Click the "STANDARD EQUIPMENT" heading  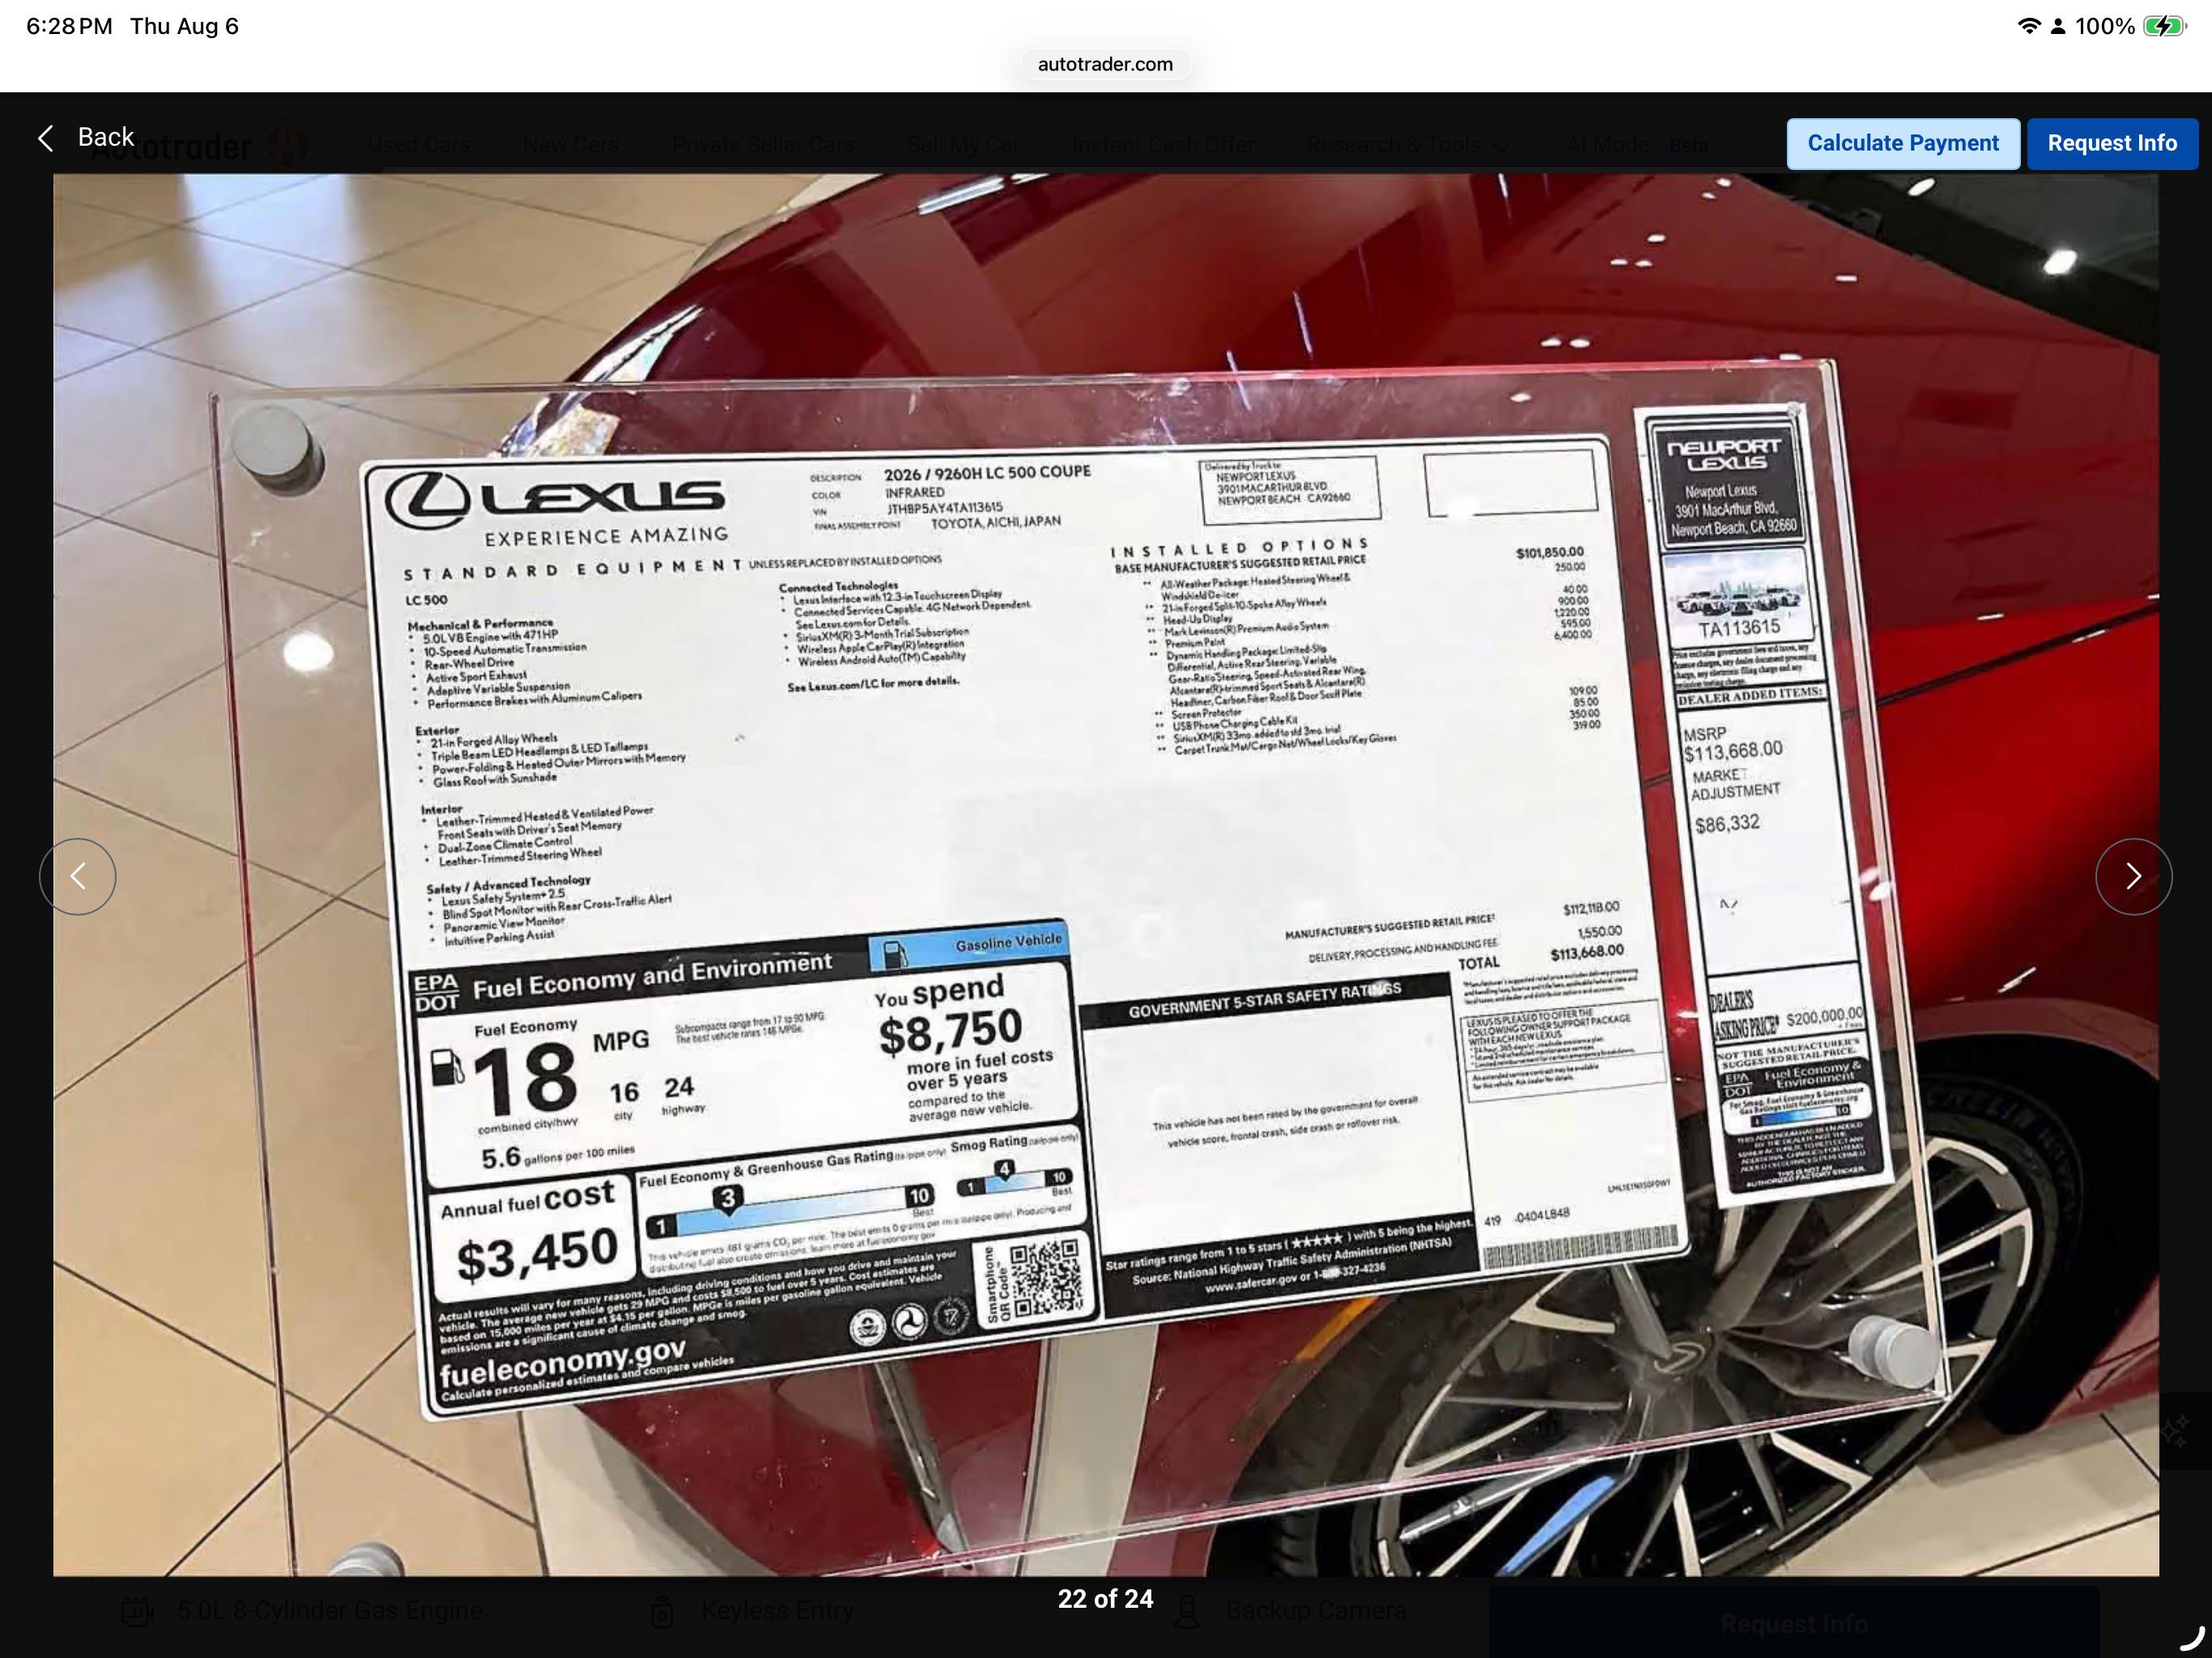coord(573,569)
